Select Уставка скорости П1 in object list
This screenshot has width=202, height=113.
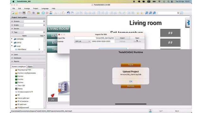pos(24,92)
